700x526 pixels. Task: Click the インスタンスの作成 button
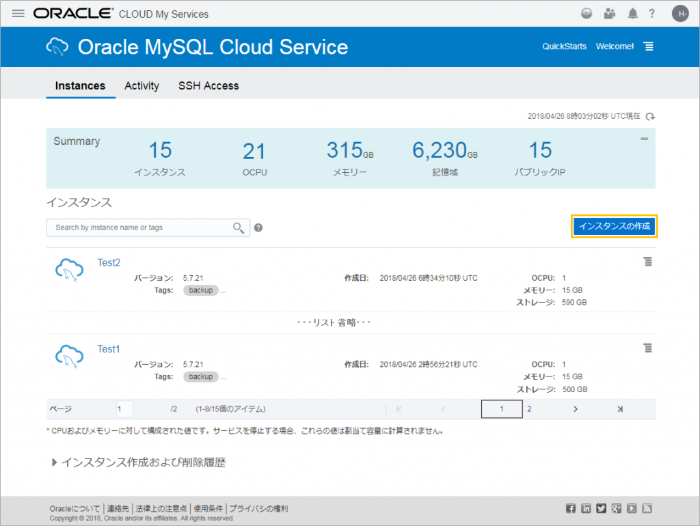(x=614, y=226)
